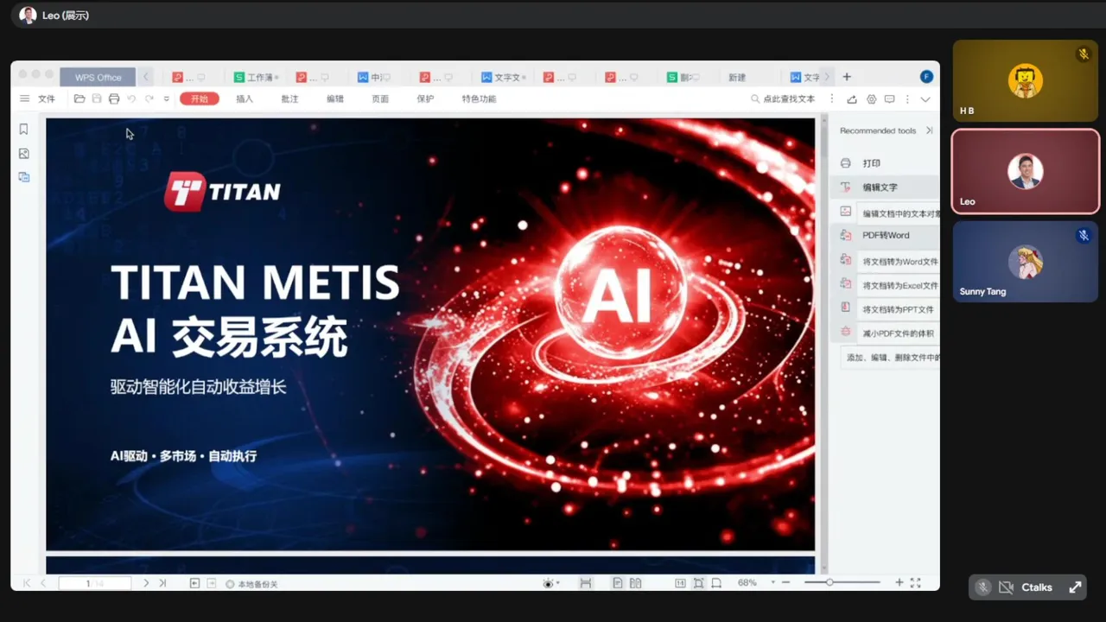Click the back-view arrow next to page navigation

coord(194,583)
